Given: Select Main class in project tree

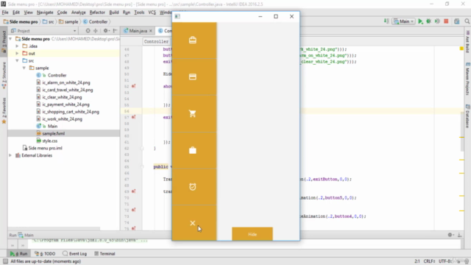Looking at the screenshot, I should [x=52, y=126].
